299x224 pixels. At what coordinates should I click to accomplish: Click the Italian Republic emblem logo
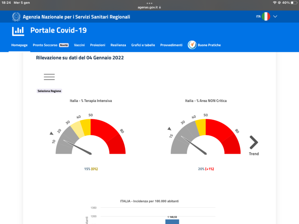click(x=16, y=17)
